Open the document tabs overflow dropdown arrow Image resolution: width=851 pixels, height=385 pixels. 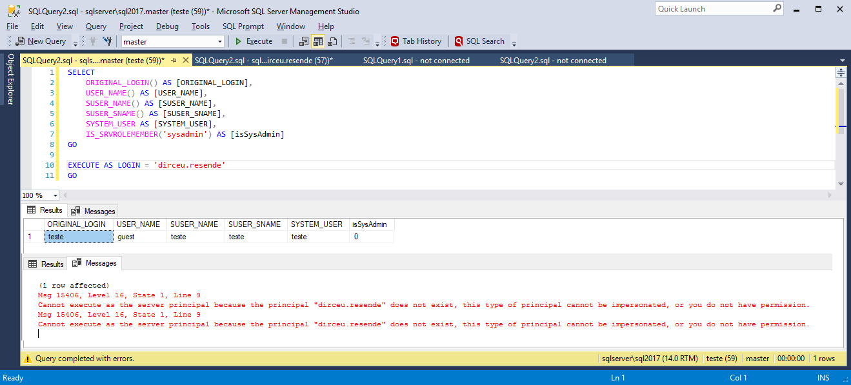pos(841,59)
